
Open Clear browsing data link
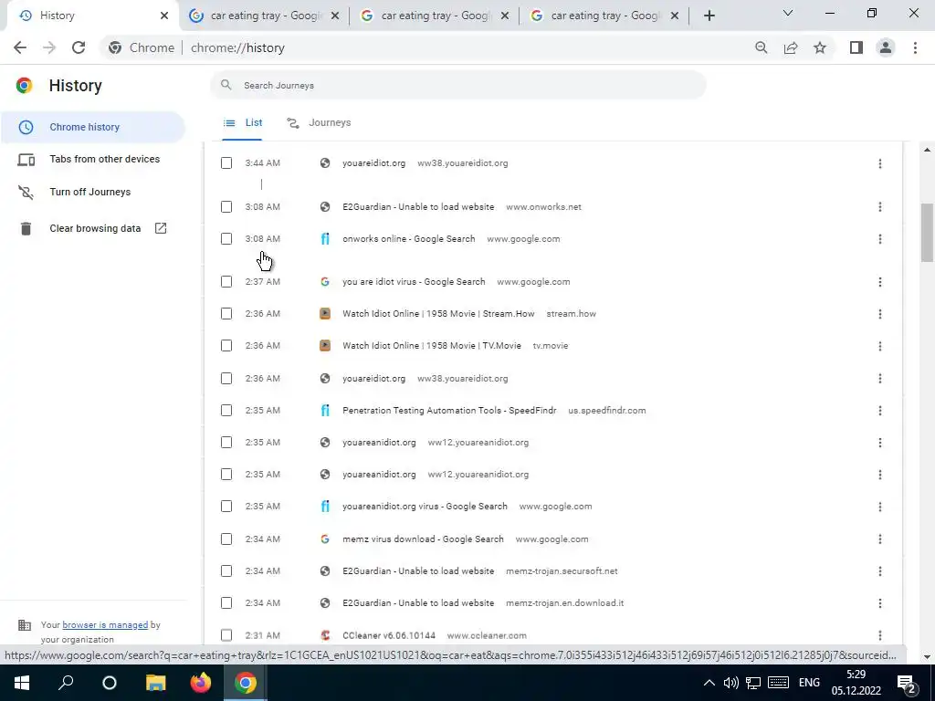95,228
